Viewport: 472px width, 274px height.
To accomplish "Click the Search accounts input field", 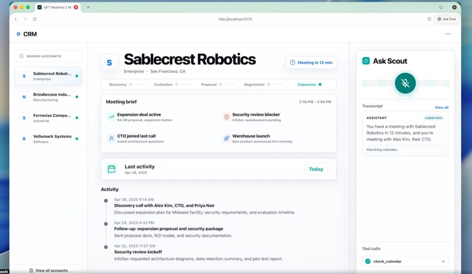I will (x=48, y=56).
